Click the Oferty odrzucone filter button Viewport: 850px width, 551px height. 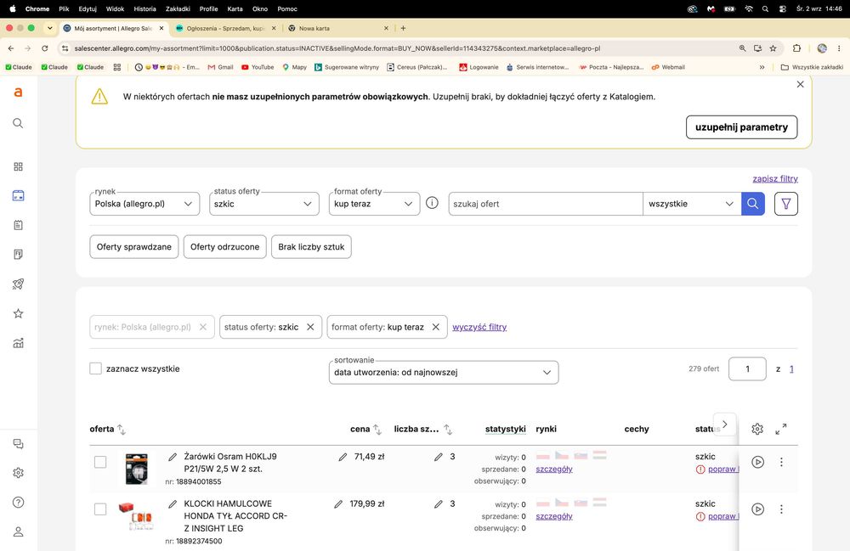[x=225, y=247]
